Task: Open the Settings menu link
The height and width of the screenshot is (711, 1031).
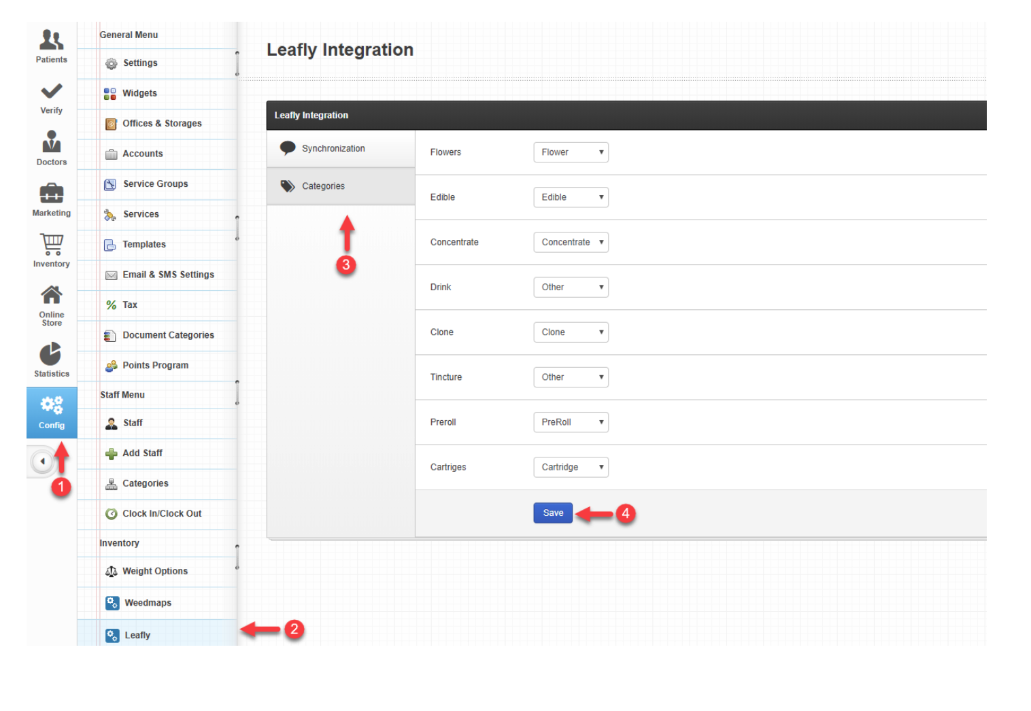Action: pos(140,63)
